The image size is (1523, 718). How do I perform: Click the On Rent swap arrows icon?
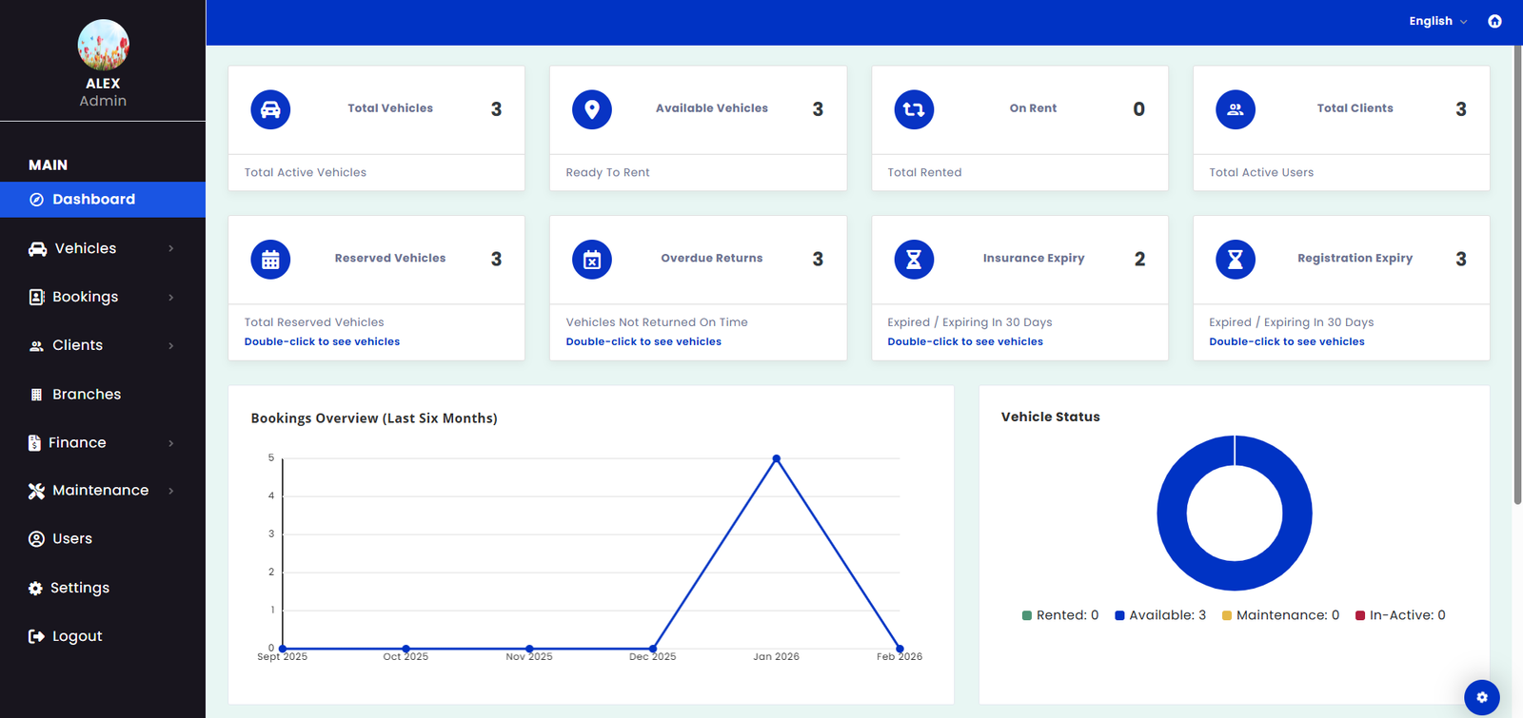pos(914,109)
